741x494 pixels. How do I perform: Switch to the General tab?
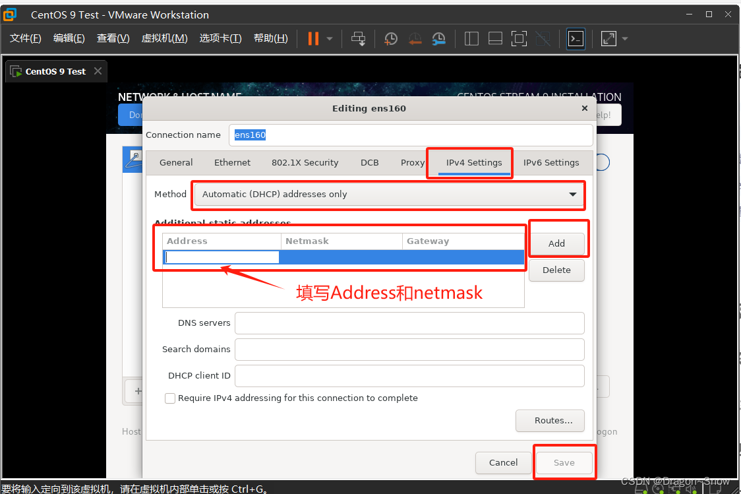tap(176, 163)
